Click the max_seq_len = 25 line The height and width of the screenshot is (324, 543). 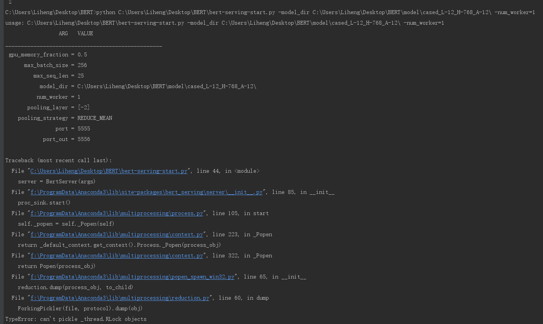click(x=58, y=76)
